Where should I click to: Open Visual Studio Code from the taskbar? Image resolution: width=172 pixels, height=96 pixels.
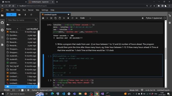[63, 94]
